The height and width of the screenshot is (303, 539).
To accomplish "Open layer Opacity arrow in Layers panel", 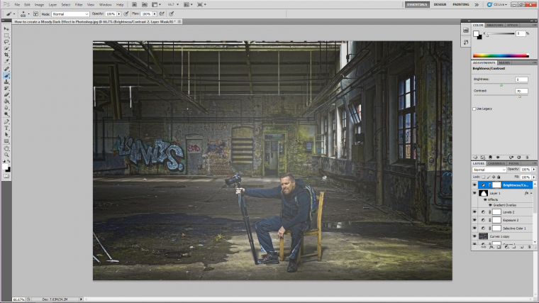I will click(x=534, y=170).
